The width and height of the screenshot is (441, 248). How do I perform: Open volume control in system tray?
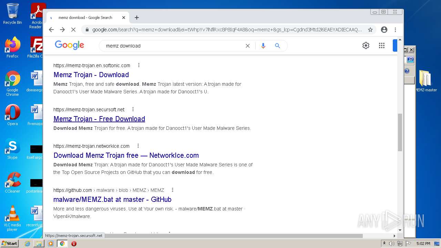(392, 244)
